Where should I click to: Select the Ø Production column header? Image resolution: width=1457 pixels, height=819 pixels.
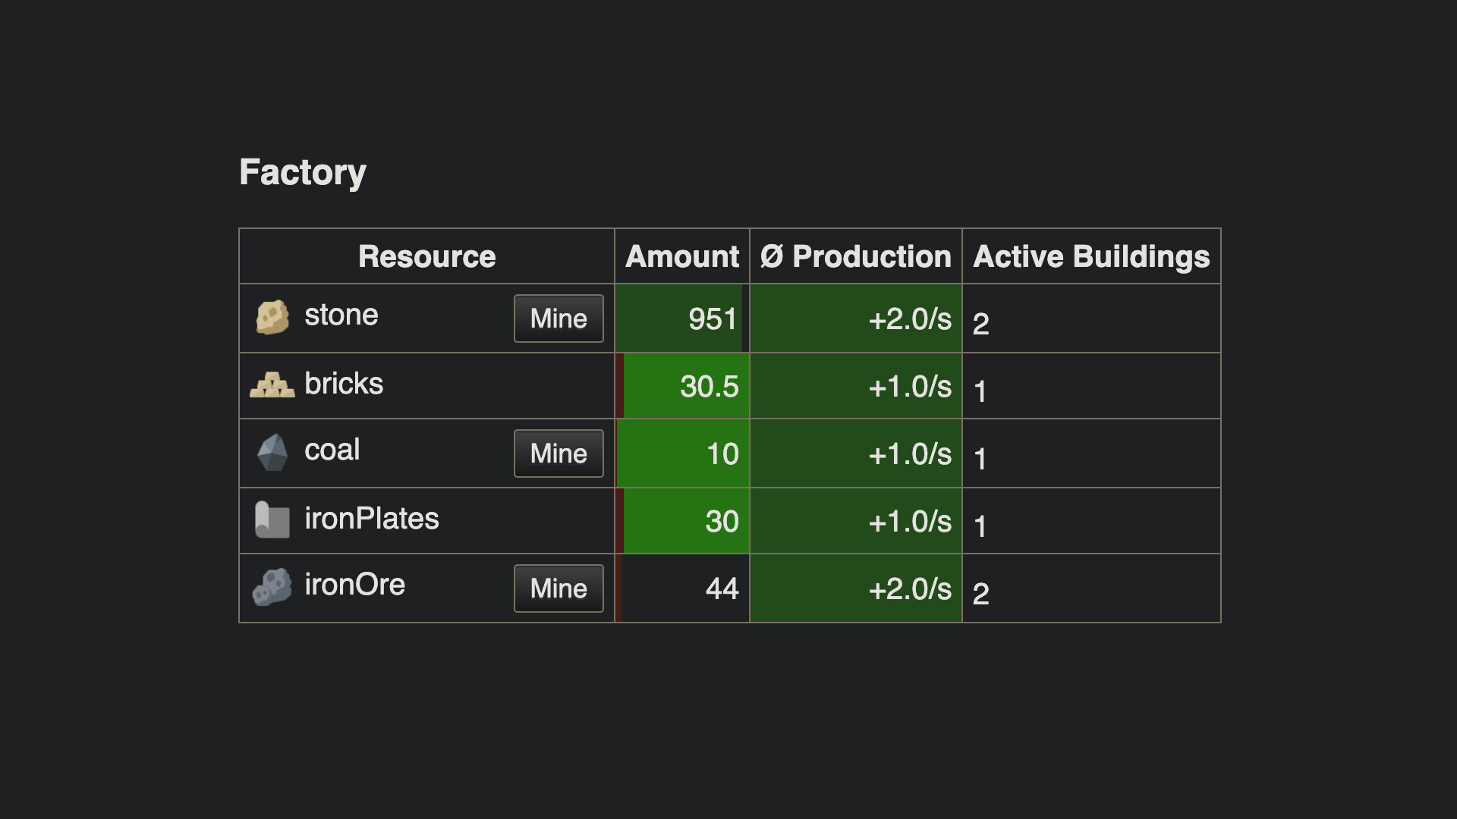[855, 256]
